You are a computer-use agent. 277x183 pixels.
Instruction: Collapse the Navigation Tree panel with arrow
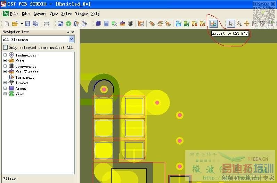pyautogui.click(x=68, y=32)
